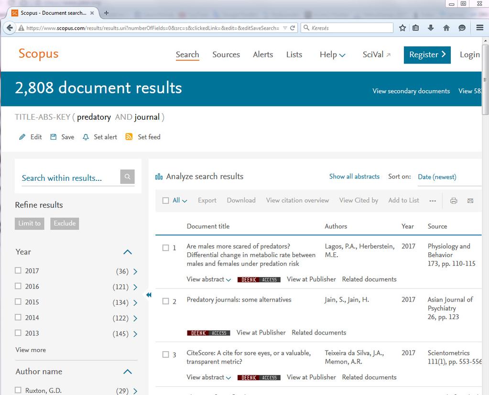Open 'Predatory journals: some alternatives' title
Image resolution: width=489 pixels, height=395 pixels.
[239, 300]
